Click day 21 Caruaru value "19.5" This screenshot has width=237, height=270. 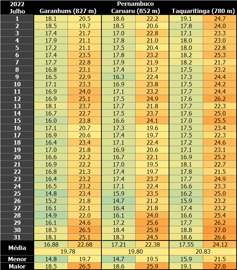(x=152, y=164)
